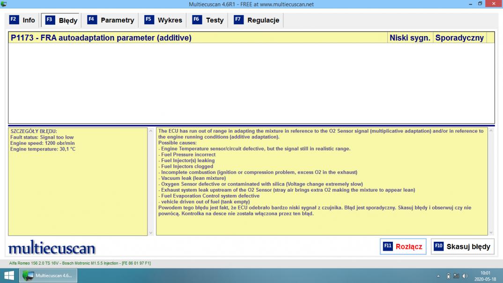Click 'Fuel Evaporation Control system defective' line
Screen dimensions: 503x283
coord(209,196)
